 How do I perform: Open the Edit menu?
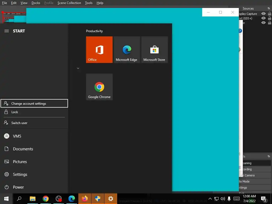pyautogui.click(x=14, y=3)
